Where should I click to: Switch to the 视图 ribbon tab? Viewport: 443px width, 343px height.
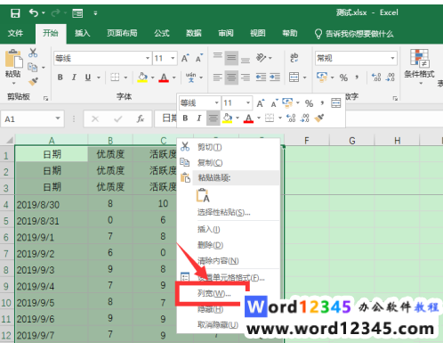coord(258,33)
